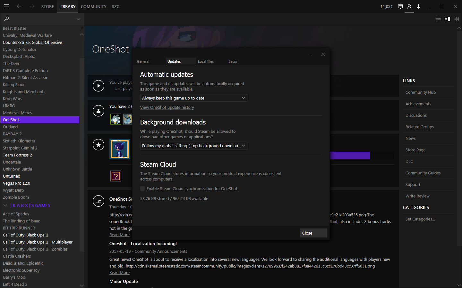Screen dimensions: 462x288
Task: Go forward with the right arrow
Action: (32, 6)
